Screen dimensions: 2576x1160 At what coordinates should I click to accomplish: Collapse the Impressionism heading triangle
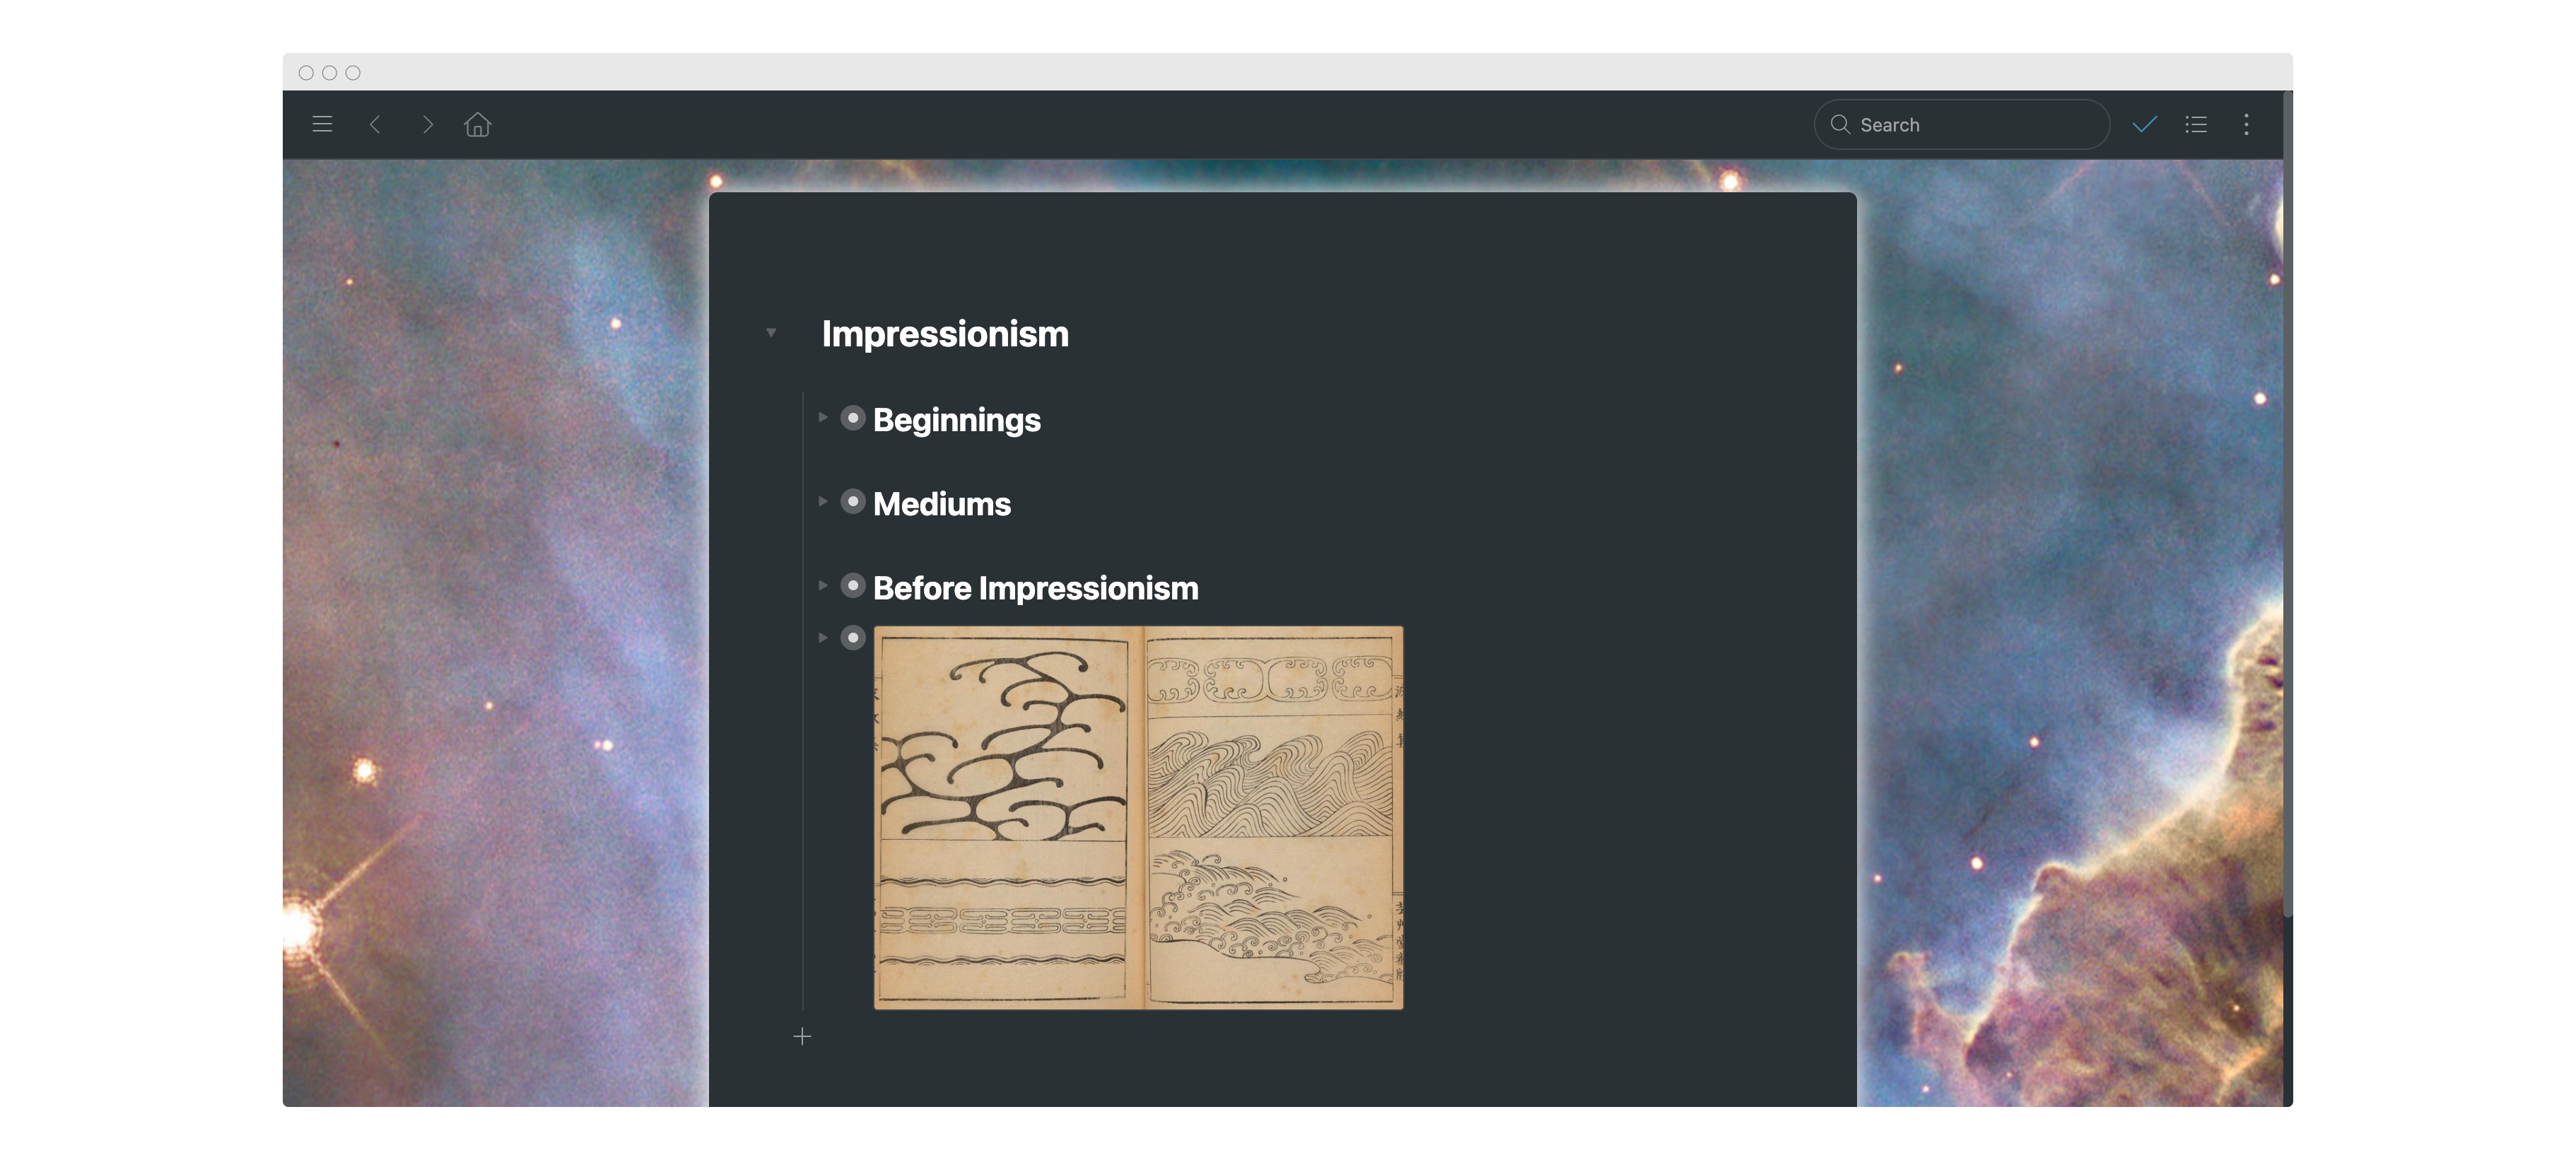[771, 332]
